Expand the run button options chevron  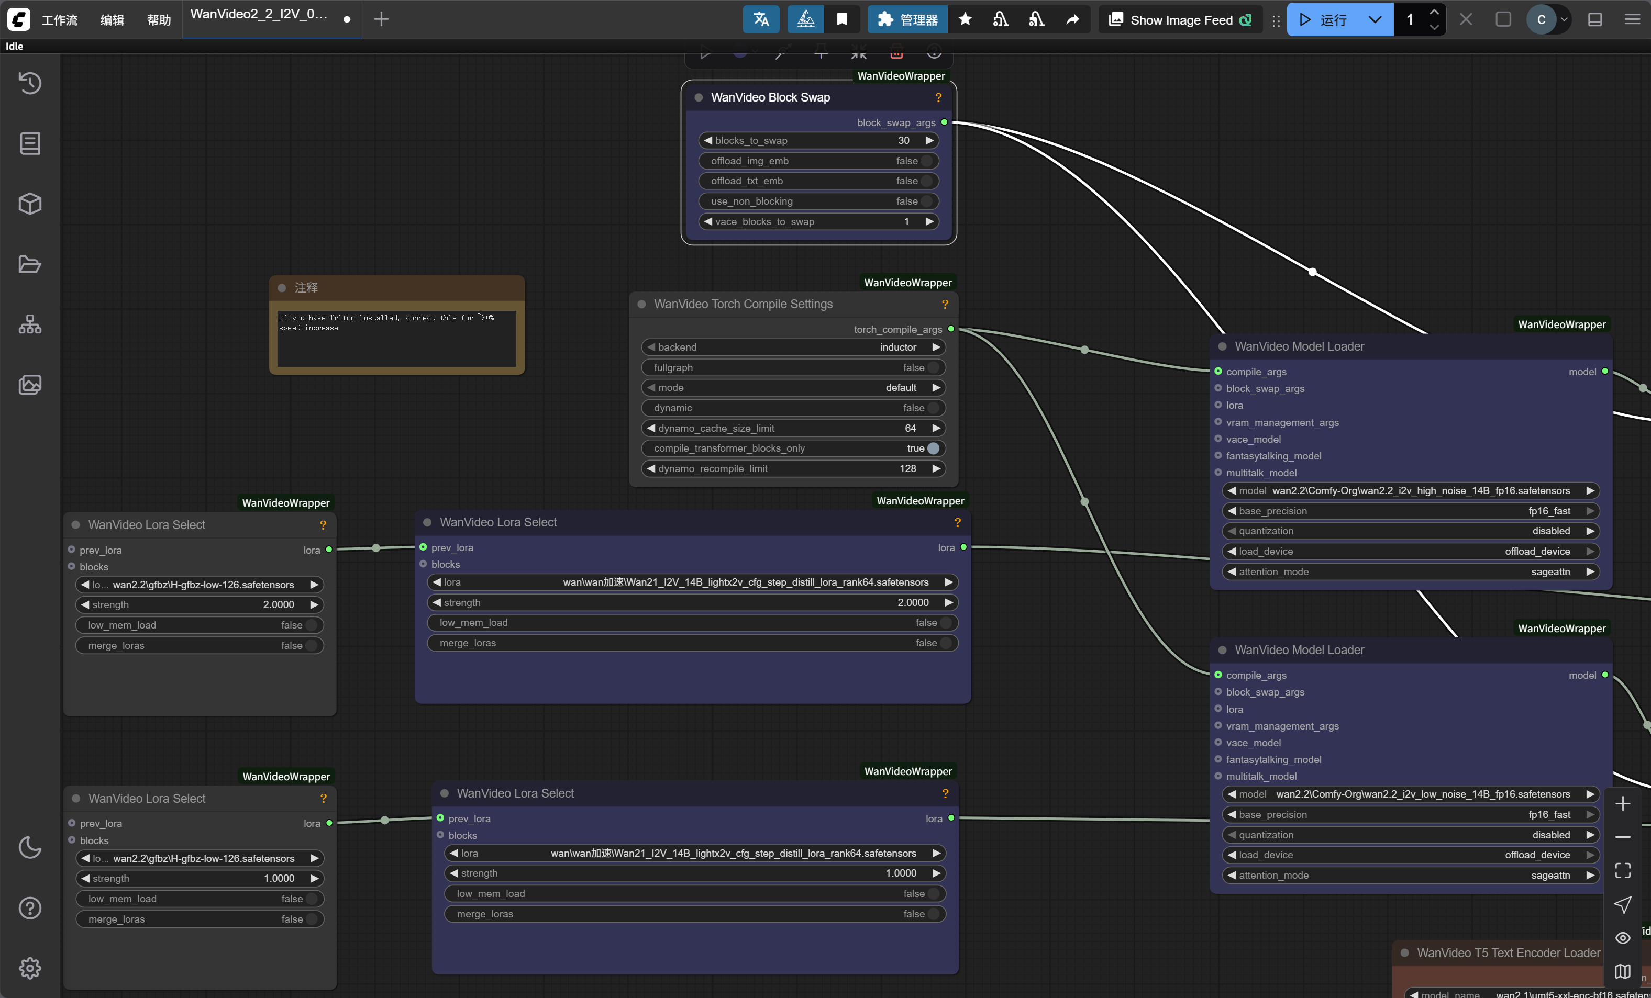pos(1375,19)
